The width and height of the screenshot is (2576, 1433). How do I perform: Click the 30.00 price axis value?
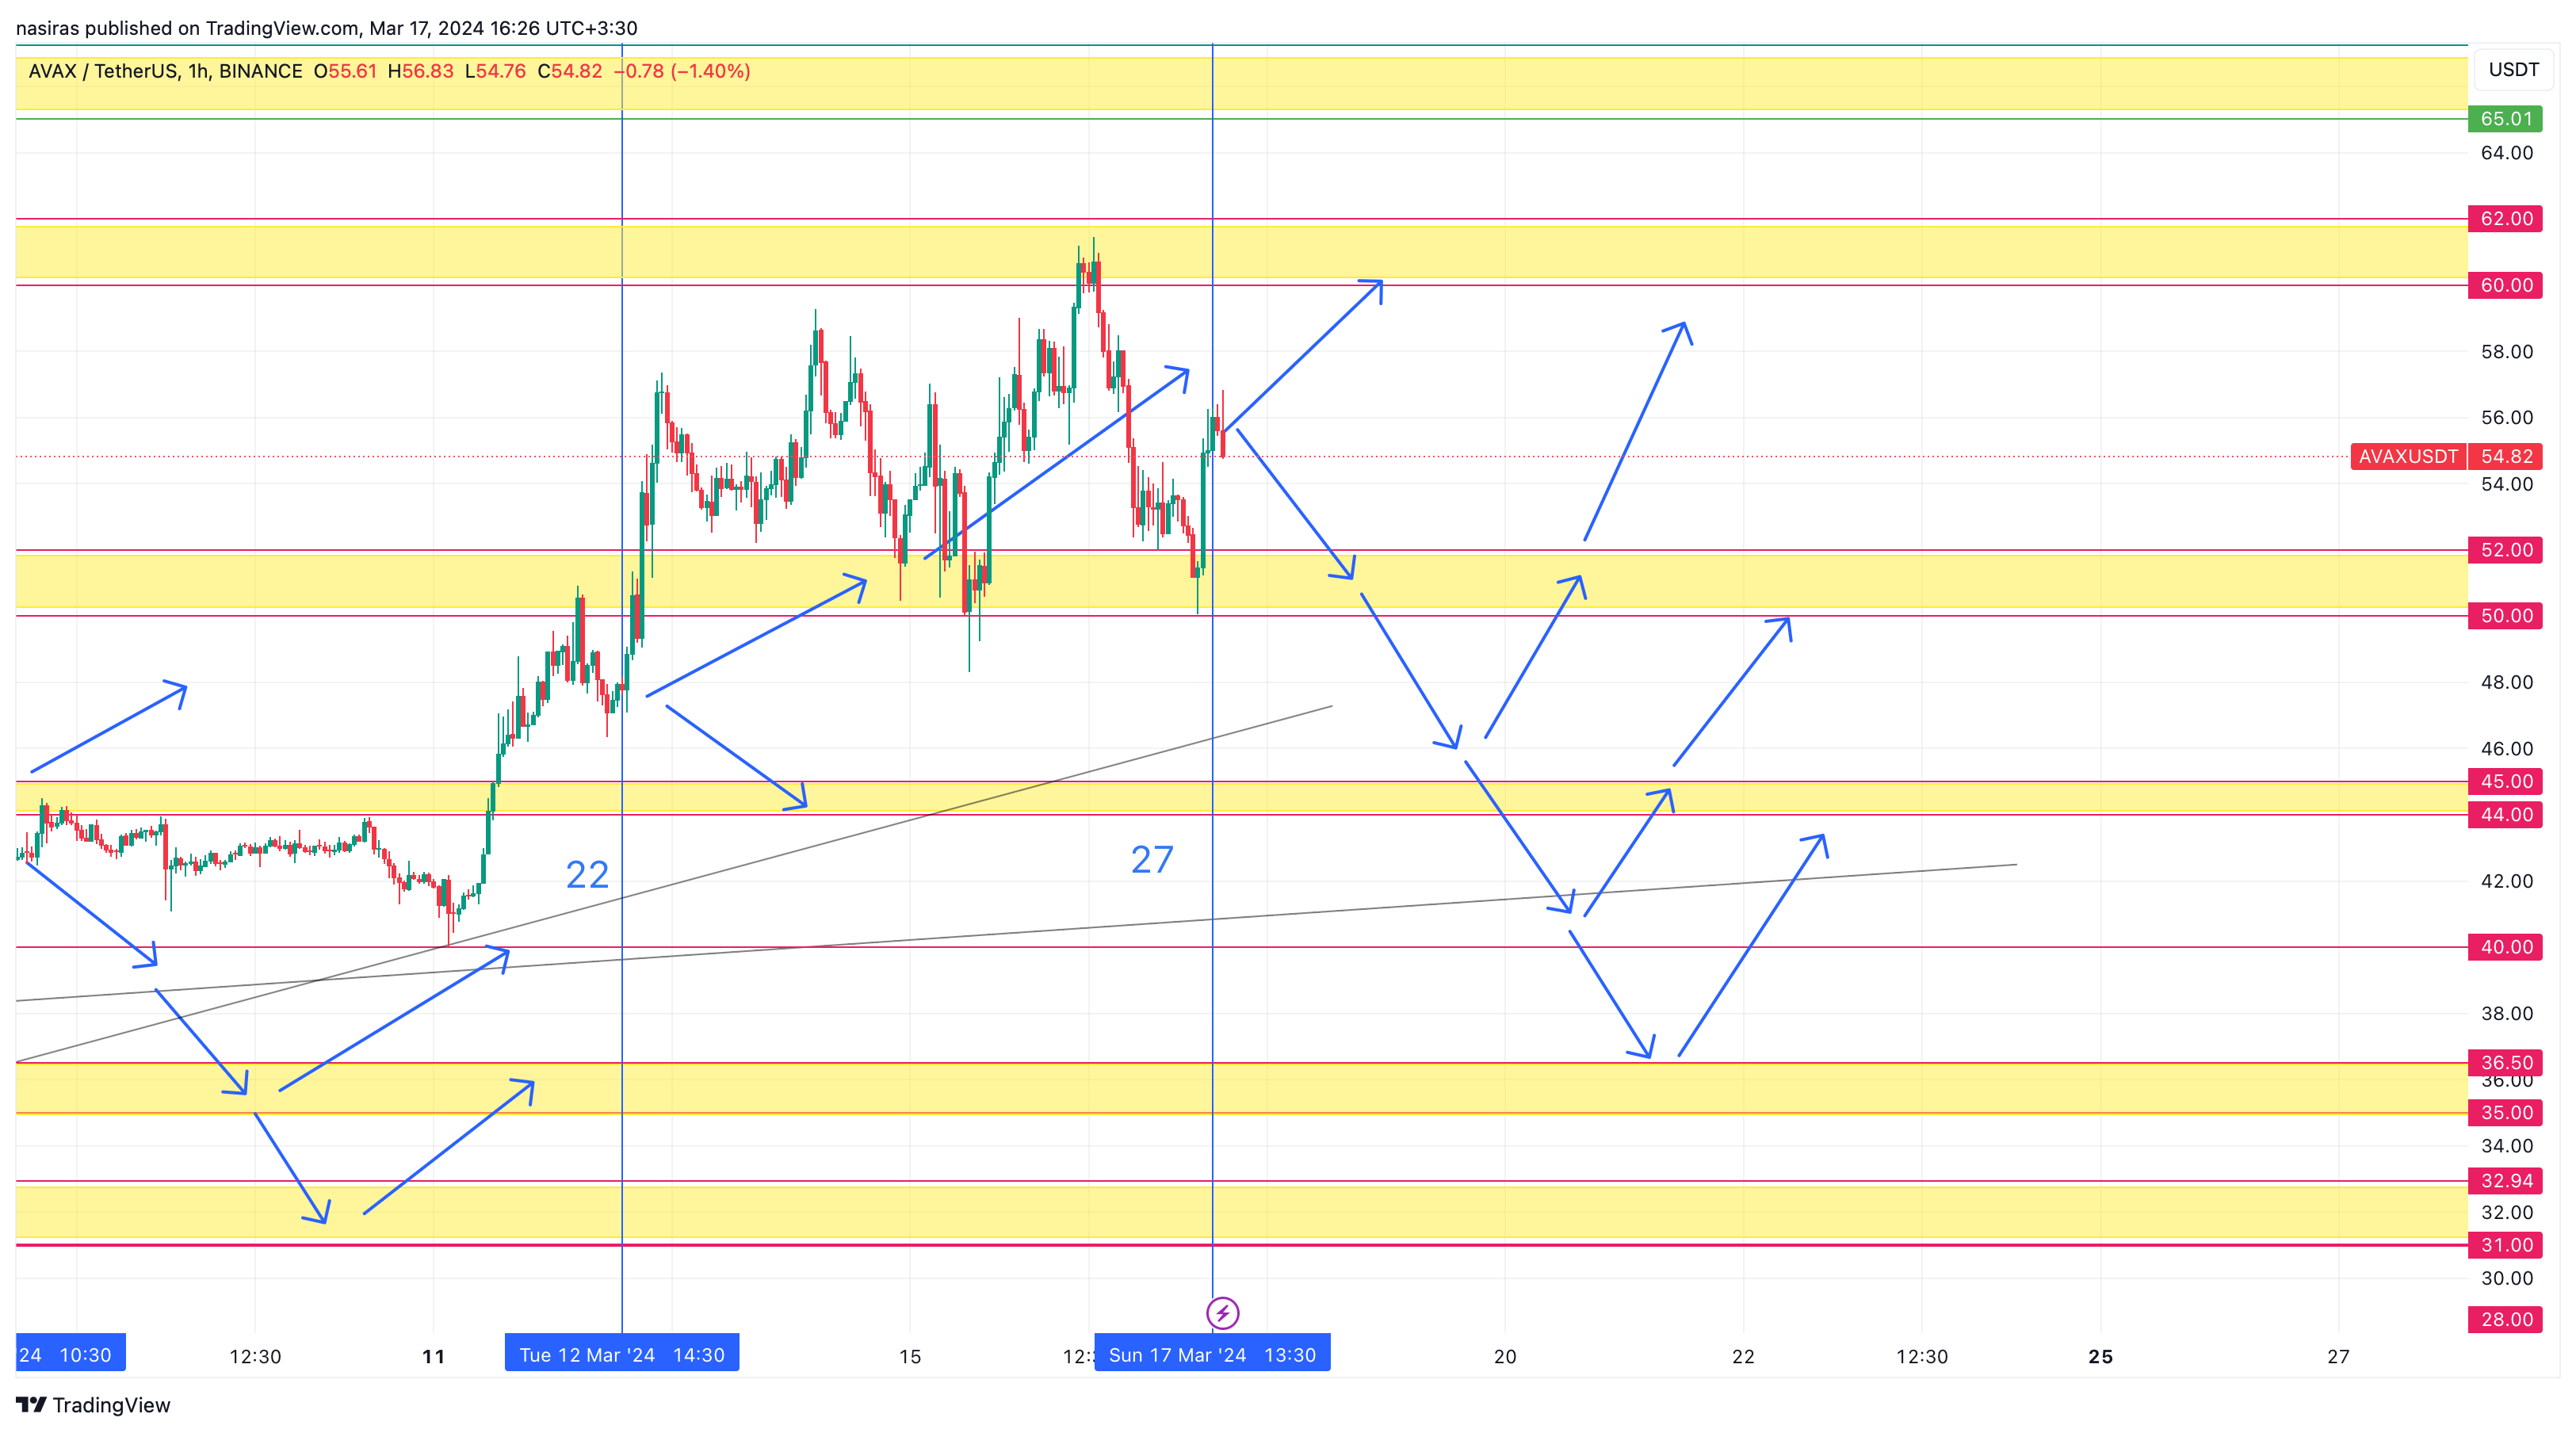[x=2507, y=1278]
